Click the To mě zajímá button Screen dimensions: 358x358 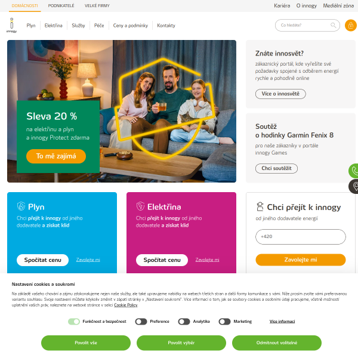[56, 156]
